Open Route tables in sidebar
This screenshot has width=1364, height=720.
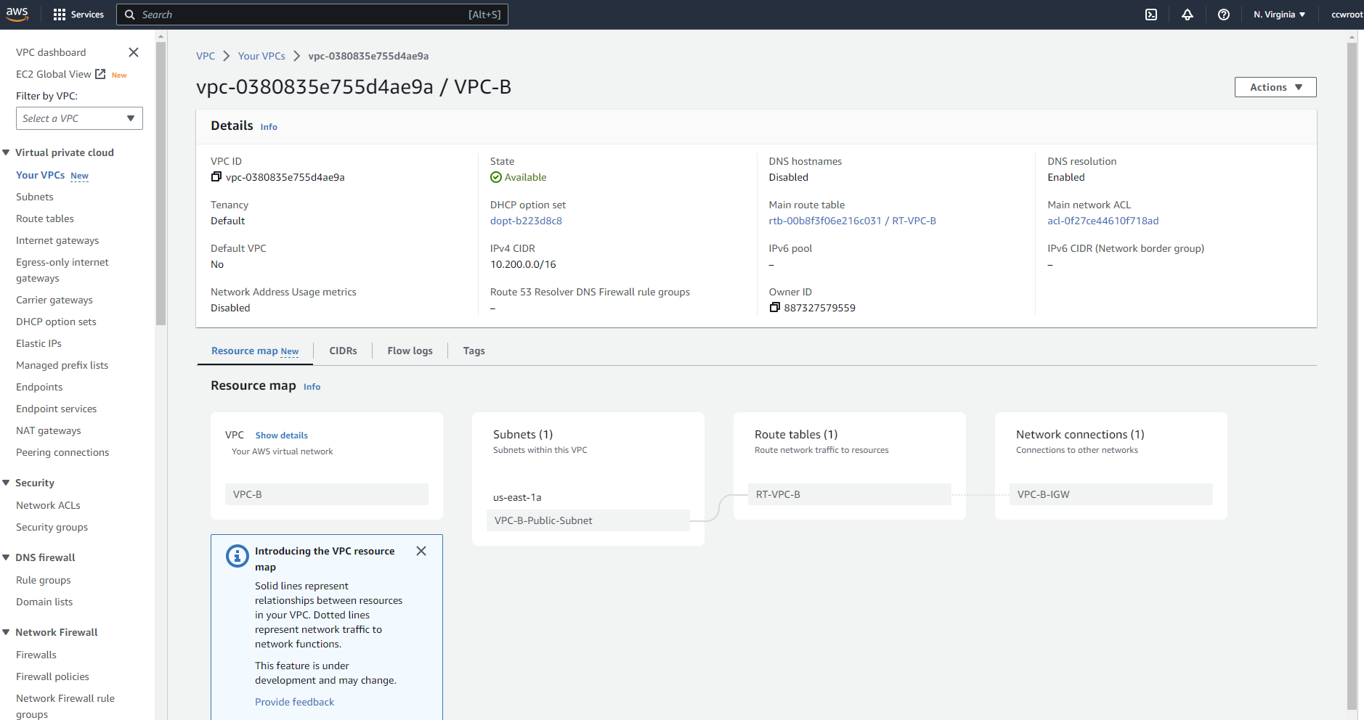(x=45, y=218)
